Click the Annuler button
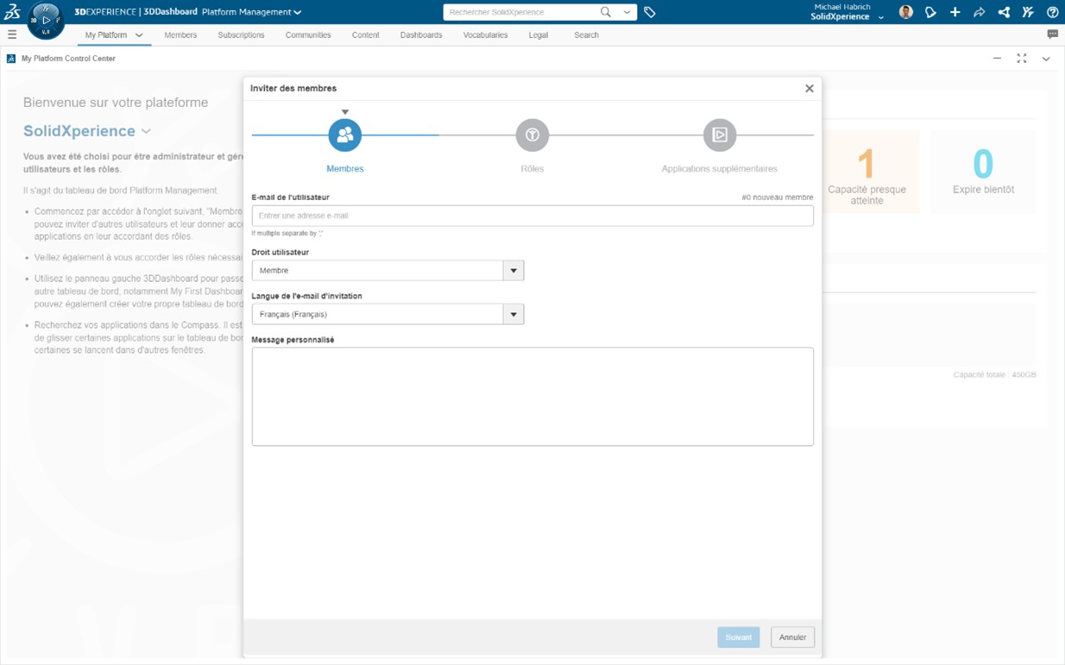The image size is (1065, 665). click(792, 637)
